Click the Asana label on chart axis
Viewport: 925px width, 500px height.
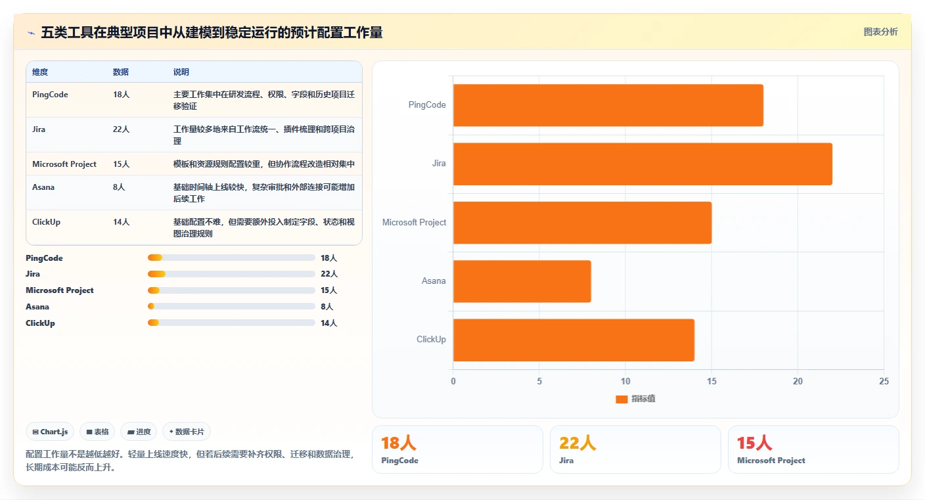point(434,281)
